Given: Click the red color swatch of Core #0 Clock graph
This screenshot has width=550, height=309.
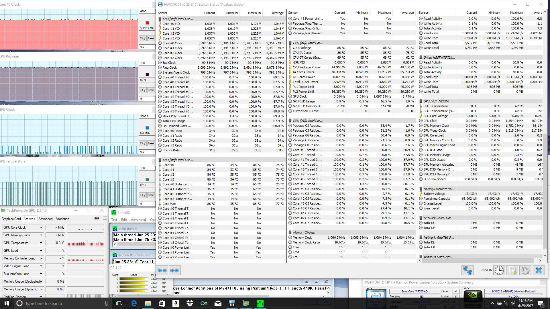Looking at the screenshot, I should pos(147,23).
